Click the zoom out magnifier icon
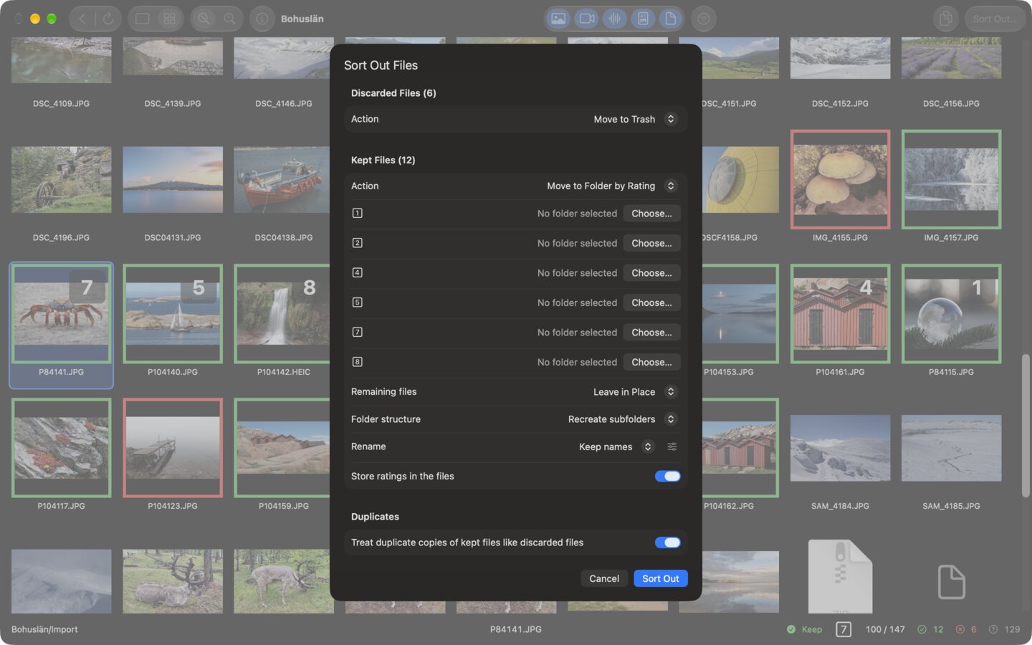 click(229, 19)
